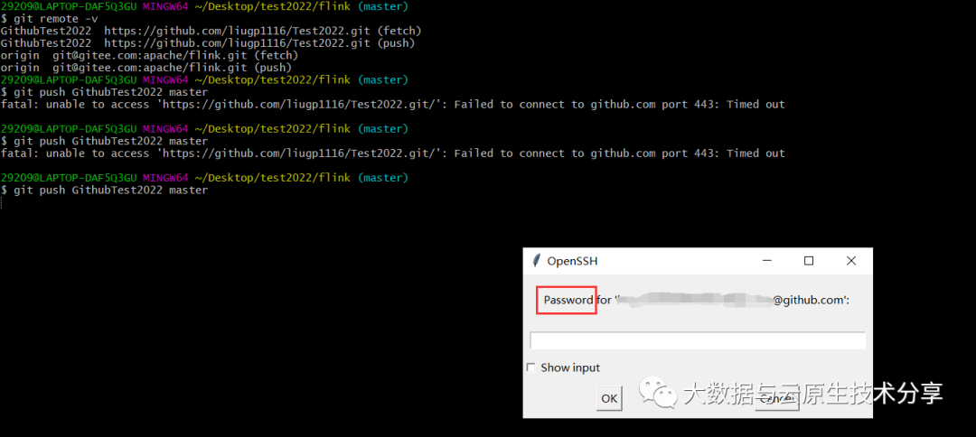Maximize the OpenSSH dialog window

tap(809, 261)
